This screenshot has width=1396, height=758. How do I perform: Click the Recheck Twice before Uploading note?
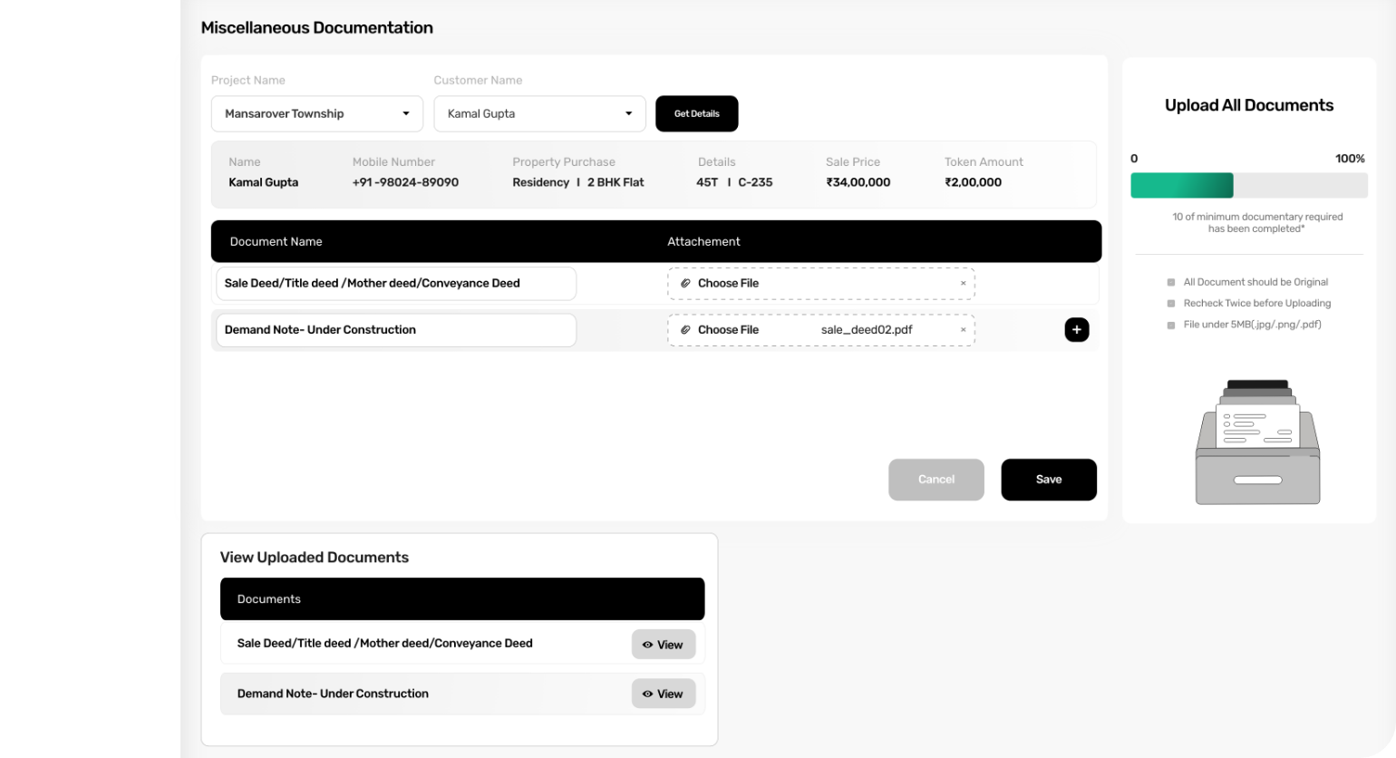pyautogui.click(x=1256, y=303)
